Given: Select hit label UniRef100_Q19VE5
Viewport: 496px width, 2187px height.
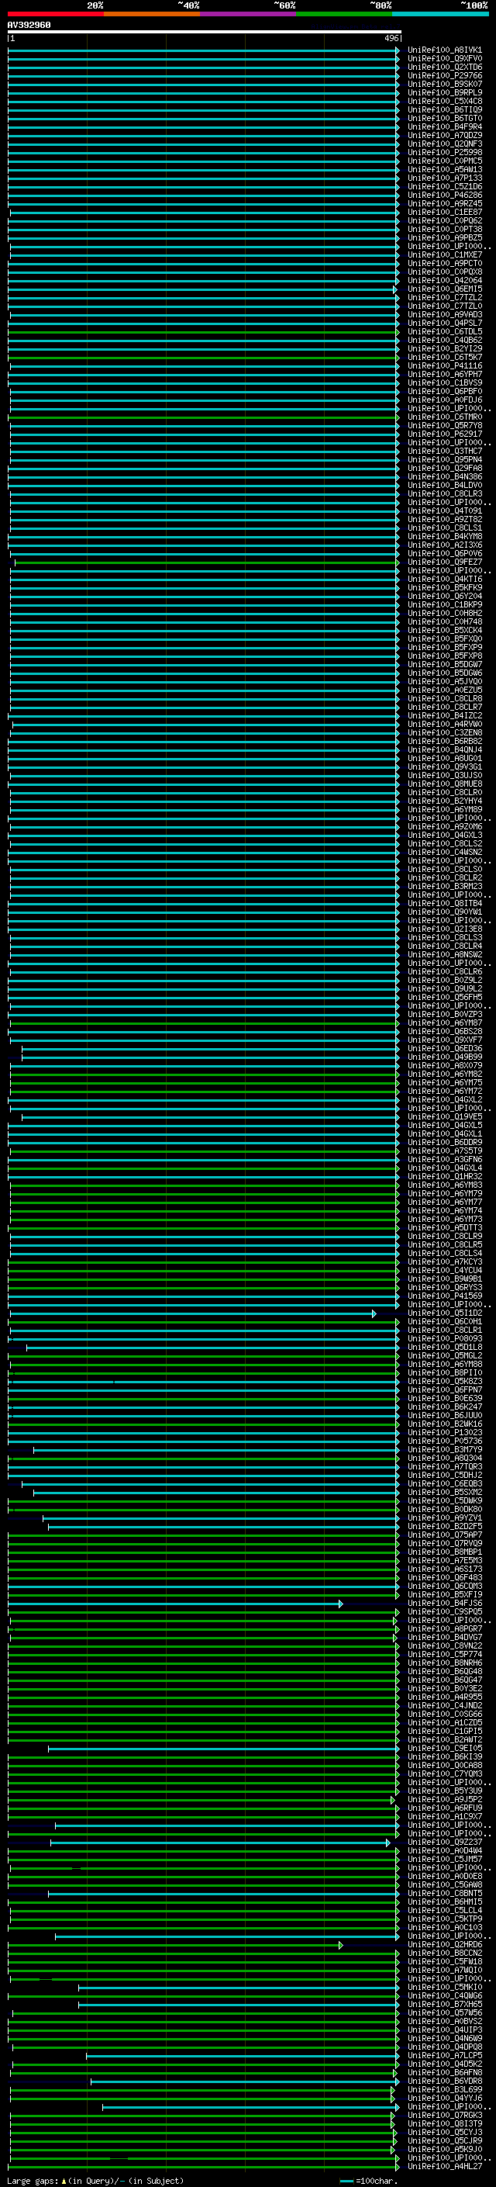Looking at the screenshot, I should pos(444,1117).
